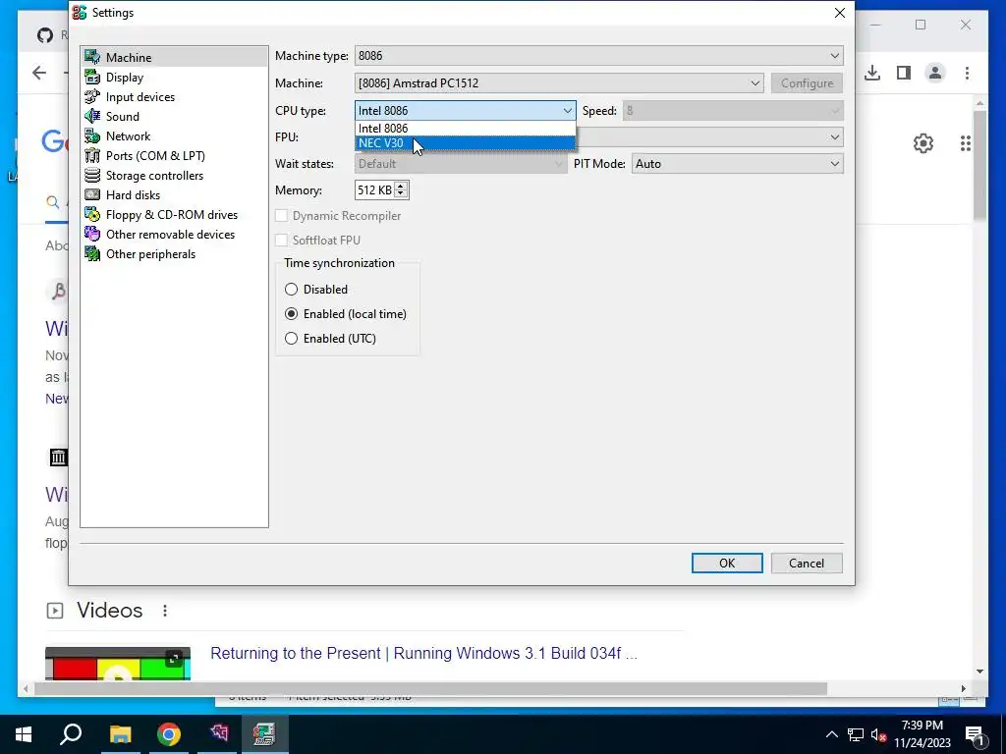Play the video thumbnail in Chrome
The width and height of the screenshot is (1006, 754).
coord(118,664)
